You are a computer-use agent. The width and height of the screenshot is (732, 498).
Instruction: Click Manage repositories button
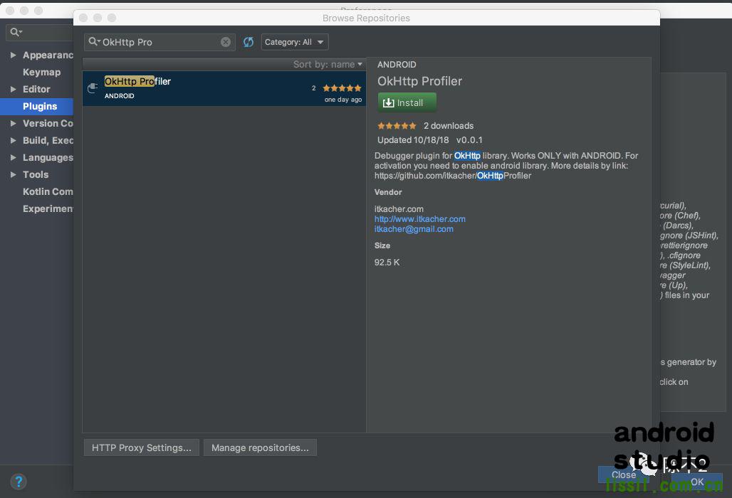[260, 447]
